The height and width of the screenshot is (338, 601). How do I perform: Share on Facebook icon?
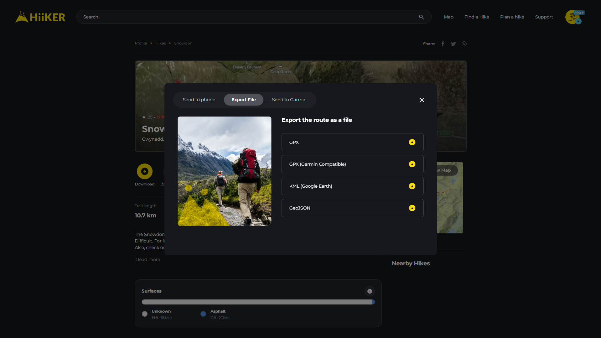(x=443, y=44)
